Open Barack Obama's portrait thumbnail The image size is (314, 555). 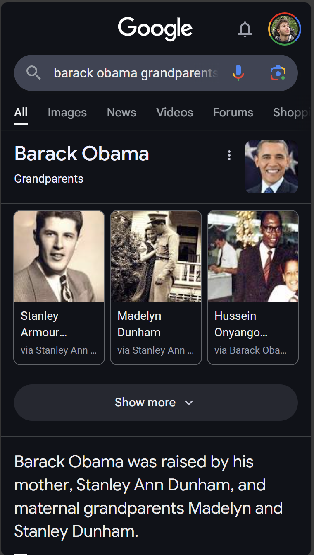pyautogui.click(x=271, y=167)
